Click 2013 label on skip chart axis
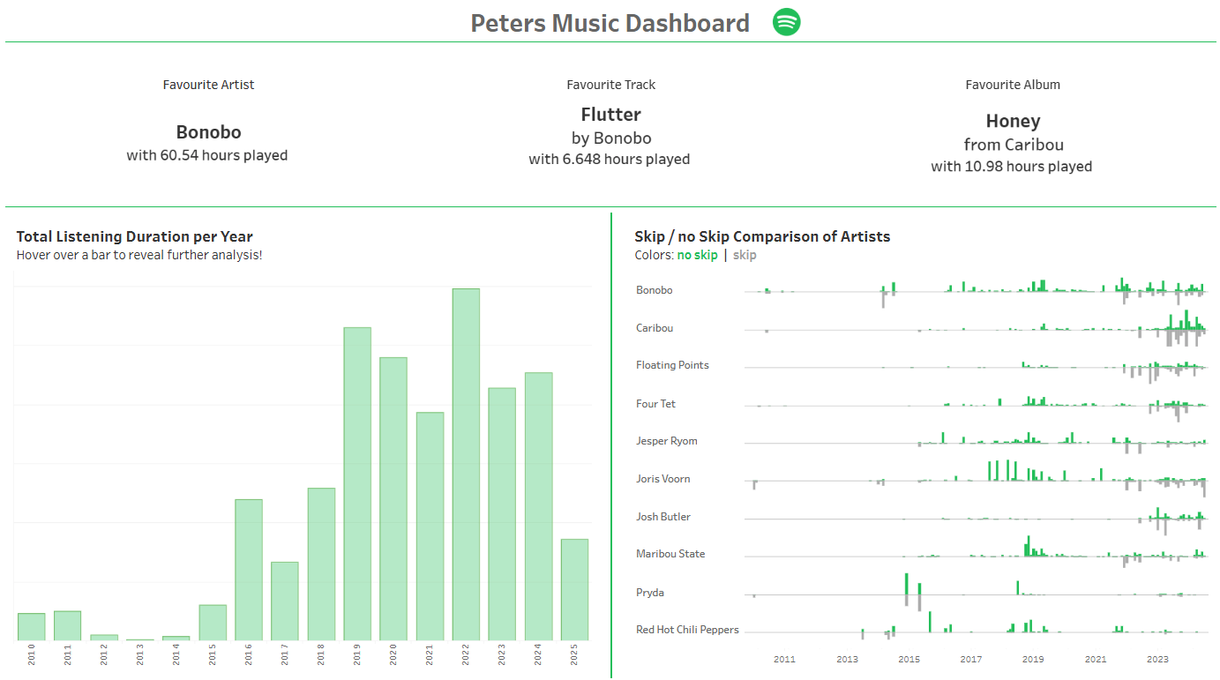The image size is (1220, 680). (x=847, y=659)
